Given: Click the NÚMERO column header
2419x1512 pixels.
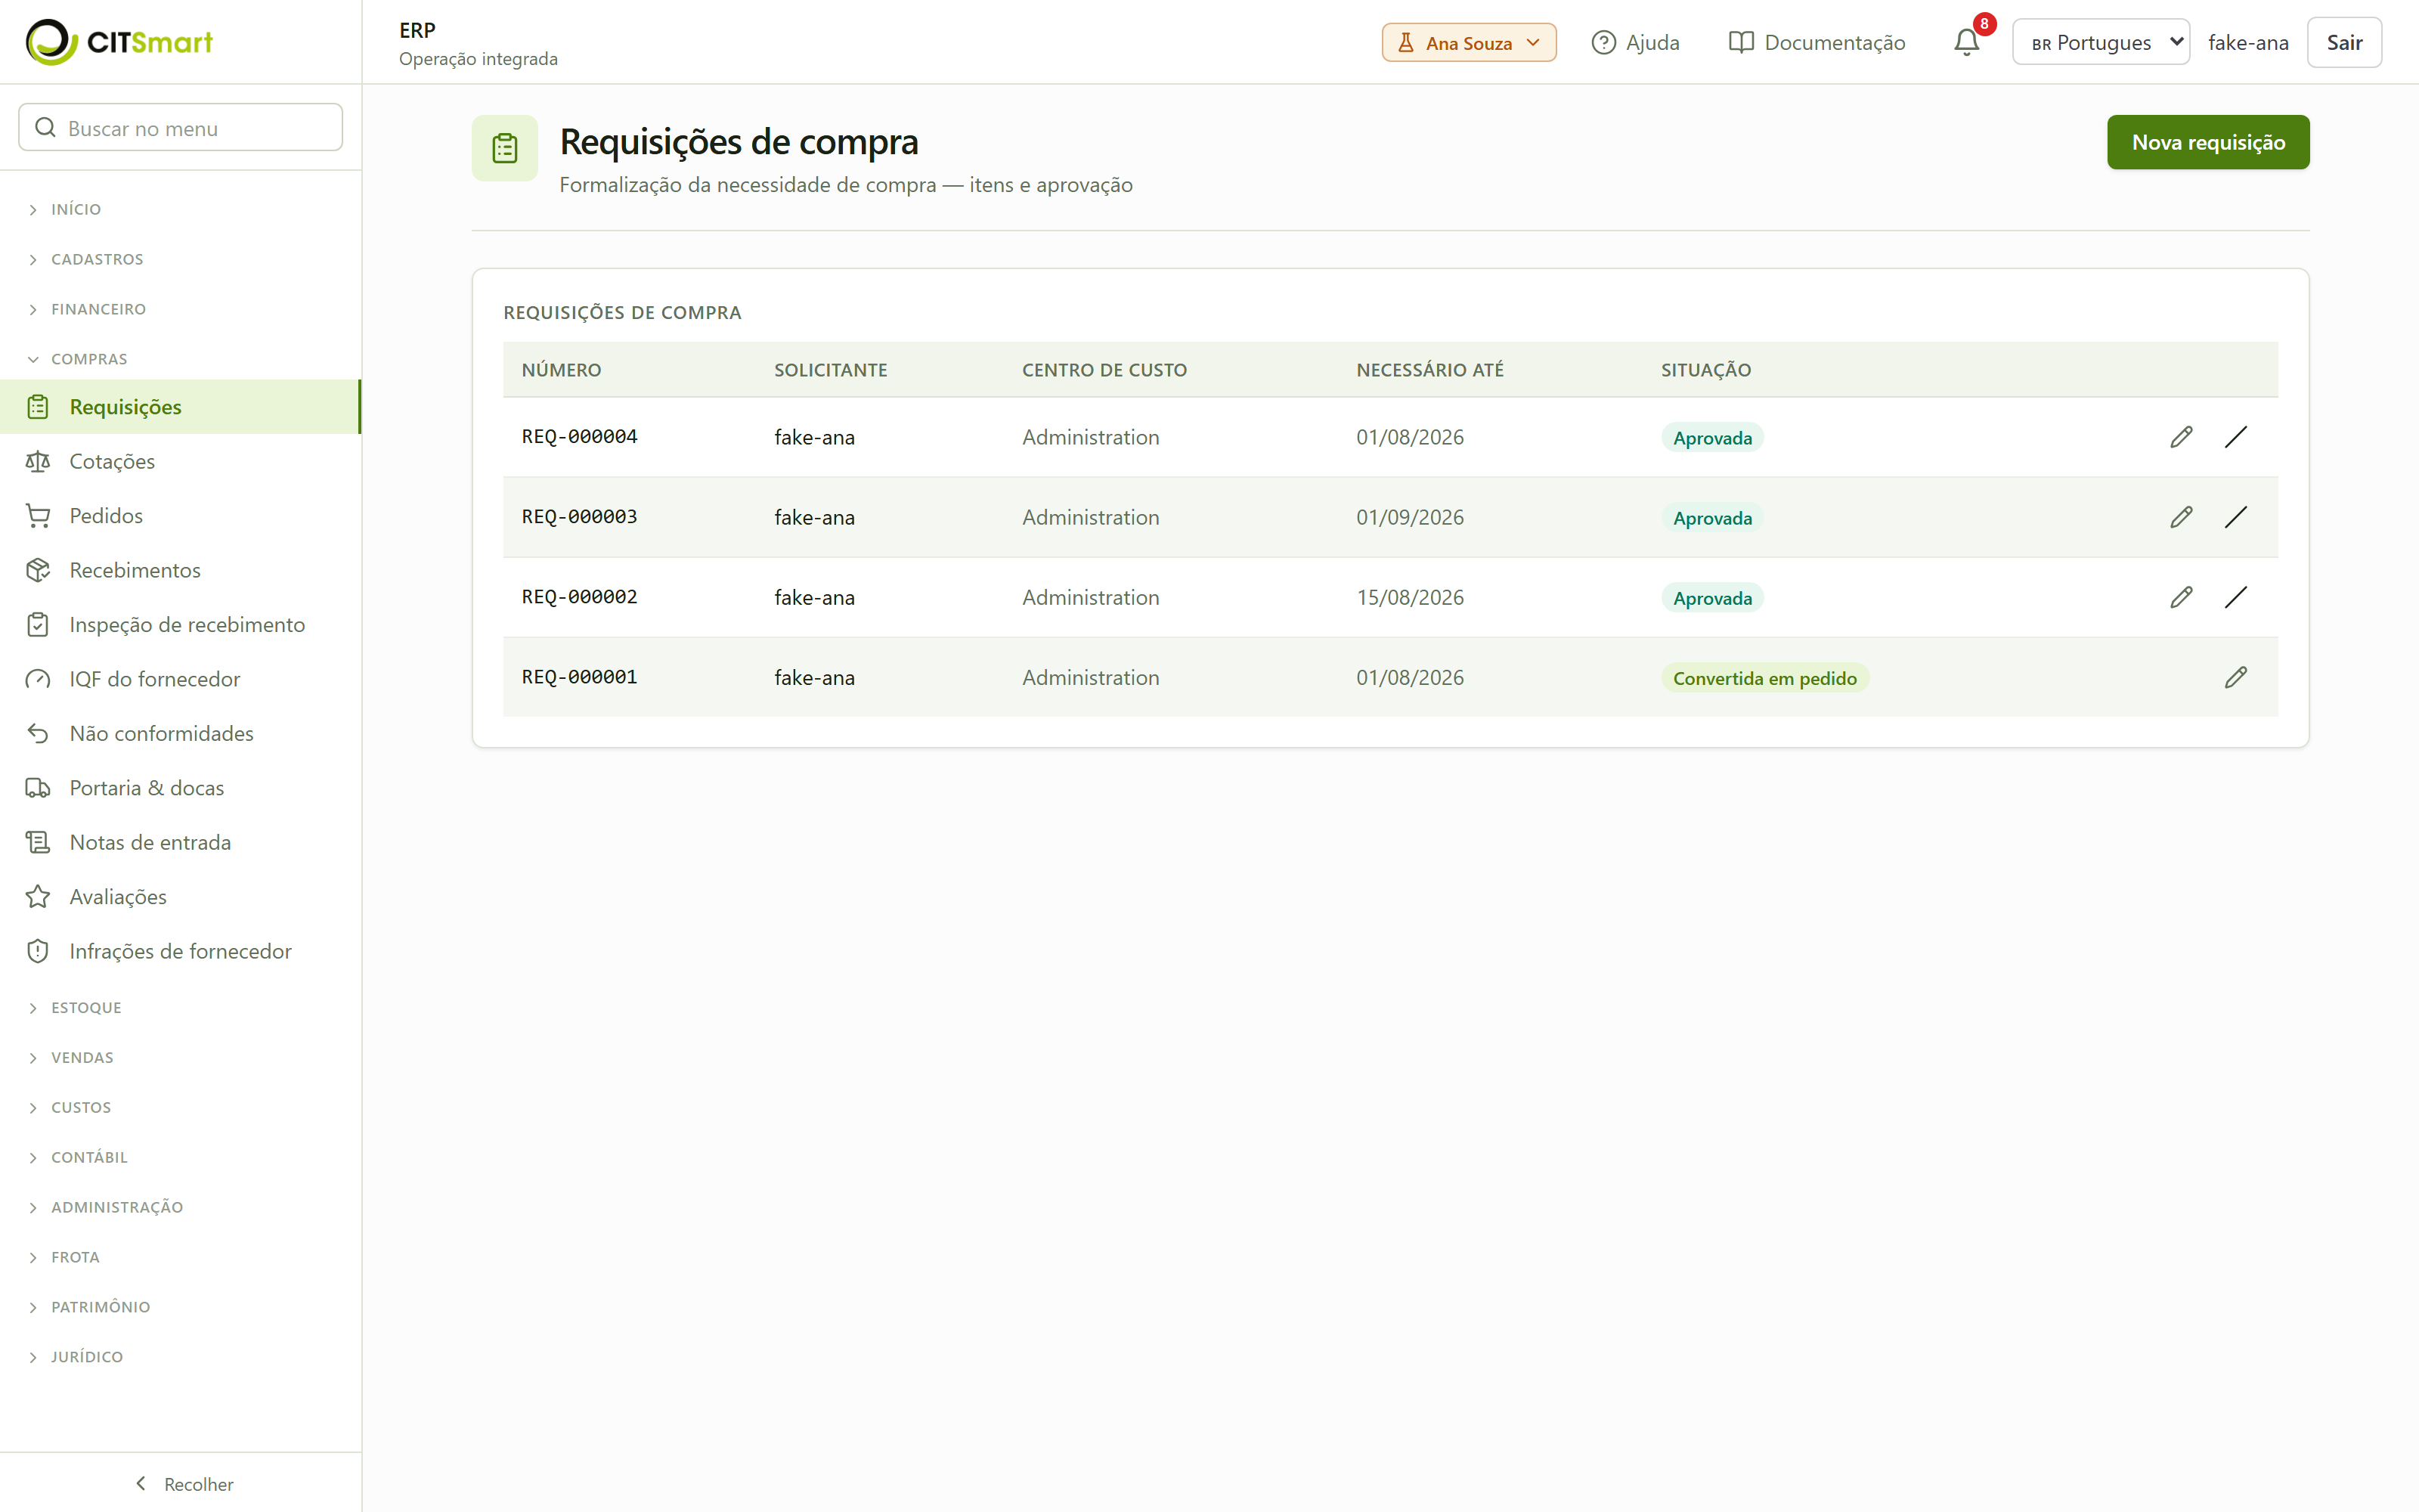Looking at the screenshot, I should (561, 370).
